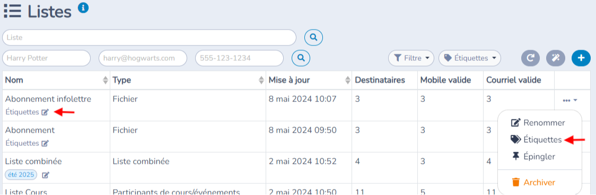
Task: Click the Courriel valide column header
Action: [514, 80]
